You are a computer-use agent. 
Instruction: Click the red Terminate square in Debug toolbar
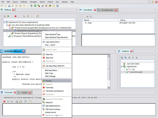pos(15,16)
